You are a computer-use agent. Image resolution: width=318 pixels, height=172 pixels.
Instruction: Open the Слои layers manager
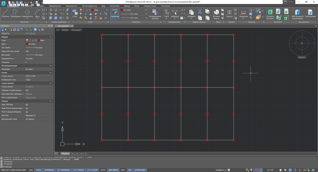(75, 13)
